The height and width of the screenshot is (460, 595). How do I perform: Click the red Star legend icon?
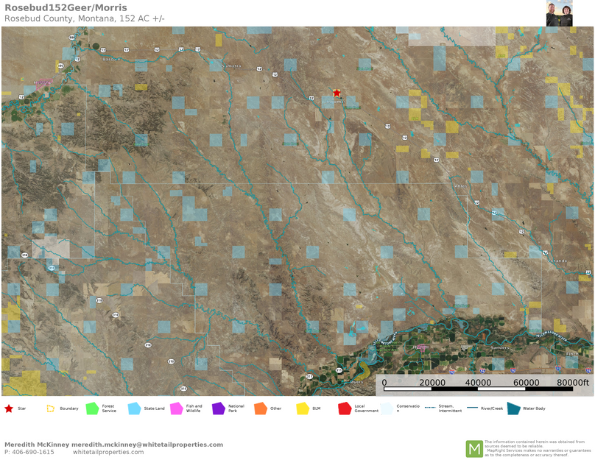[9, 408]
